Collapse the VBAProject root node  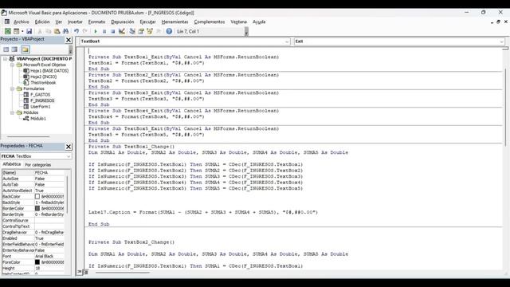pyautogui.click(x=5, y=59)
